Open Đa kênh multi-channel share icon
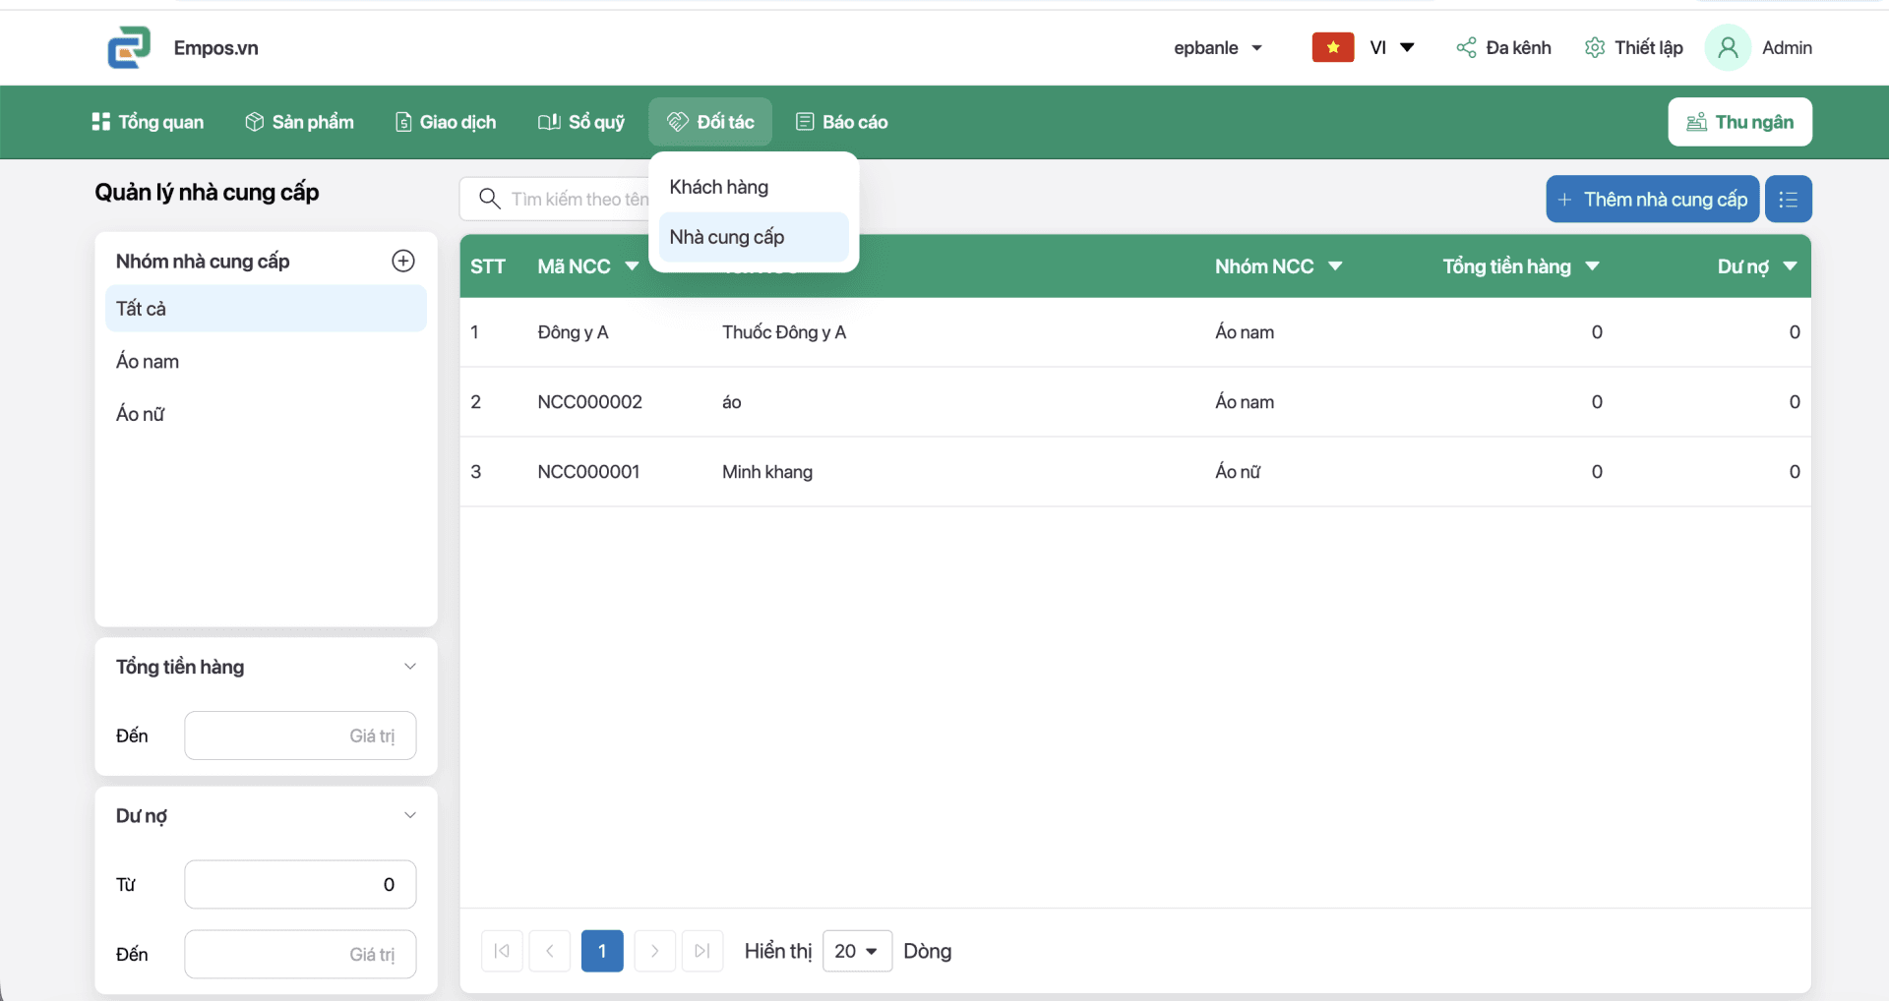1889x1001 pixels. 1466,47
